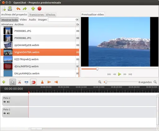The width and height of the screenshot is (159, 131).
Task: Click the preview seek slider handle
Action: click(97, 69)
